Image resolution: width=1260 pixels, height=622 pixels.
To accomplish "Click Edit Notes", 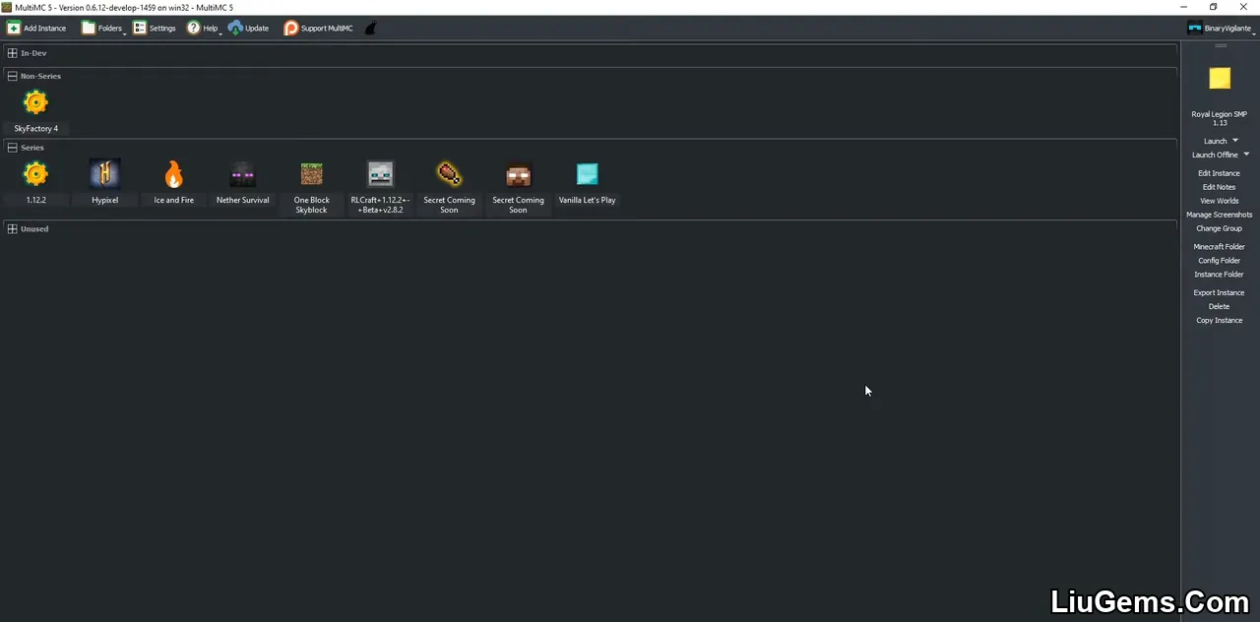I will pyautogui.click(x=1219, y=187).
